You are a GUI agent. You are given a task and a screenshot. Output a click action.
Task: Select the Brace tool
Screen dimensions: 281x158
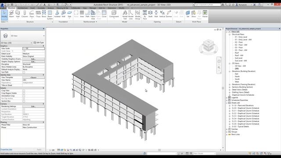(44, 14)
